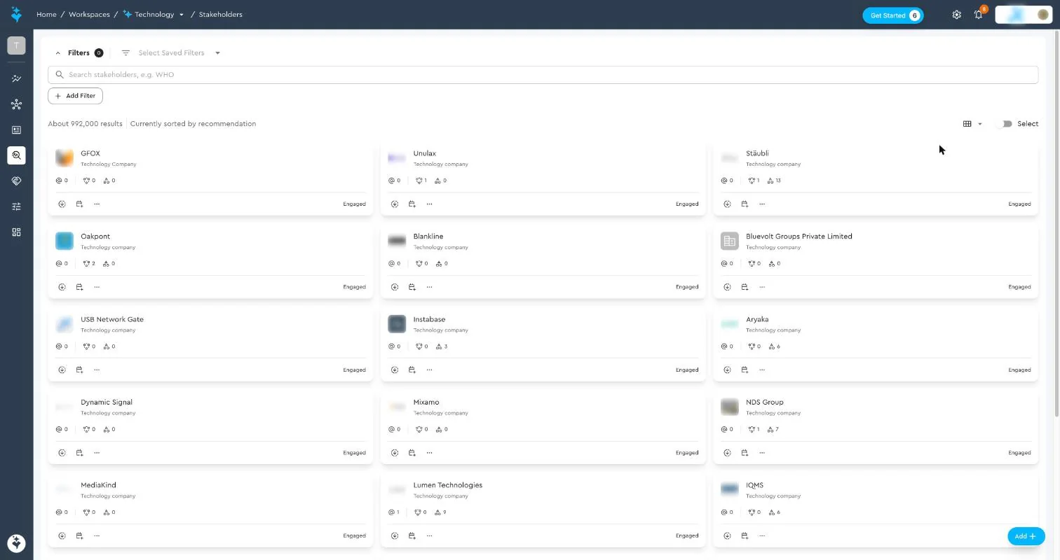Viewport: 1060px width, 560px height.
Task: Open the assistant icon at sidebar bottom
Action: [16, 542]
